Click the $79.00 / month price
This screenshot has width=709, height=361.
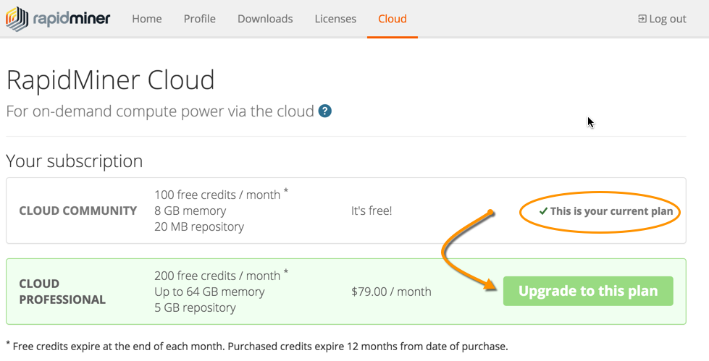[x=391, y=292]
